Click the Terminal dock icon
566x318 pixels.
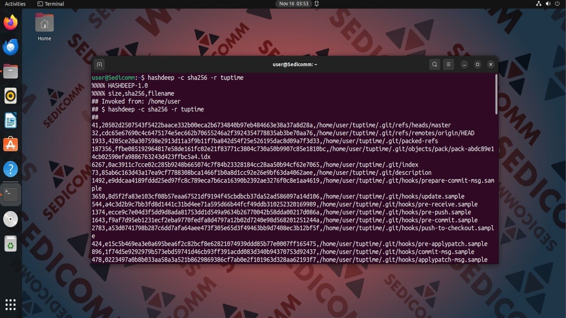[x=11, y=194]
